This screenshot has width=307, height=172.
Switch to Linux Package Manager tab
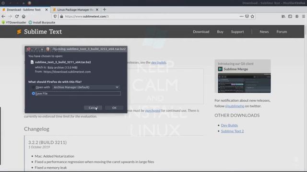[75, 10]
